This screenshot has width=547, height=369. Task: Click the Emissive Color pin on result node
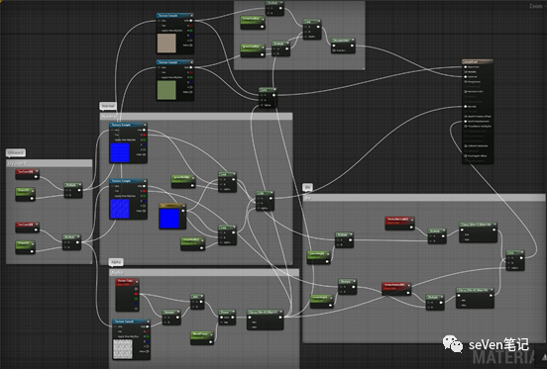(x=466, y=92)
